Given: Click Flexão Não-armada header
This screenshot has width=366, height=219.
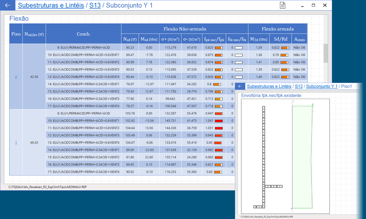Looking at the screenshot, I should coord(185,29).
